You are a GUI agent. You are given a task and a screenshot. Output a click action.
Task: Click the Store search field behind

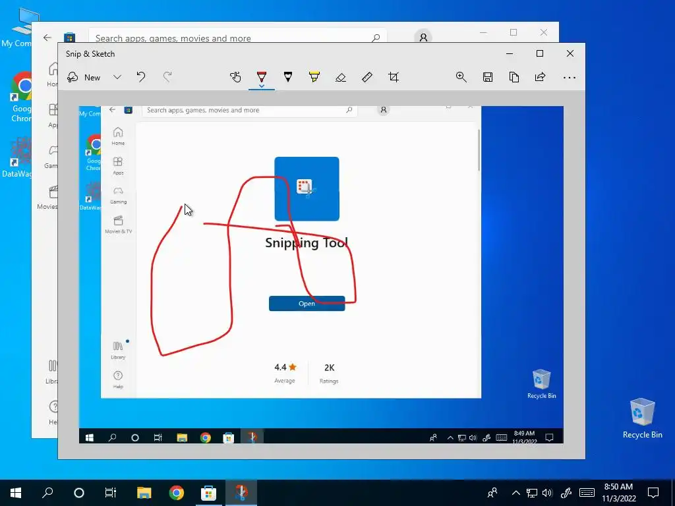tap(237, 36)
